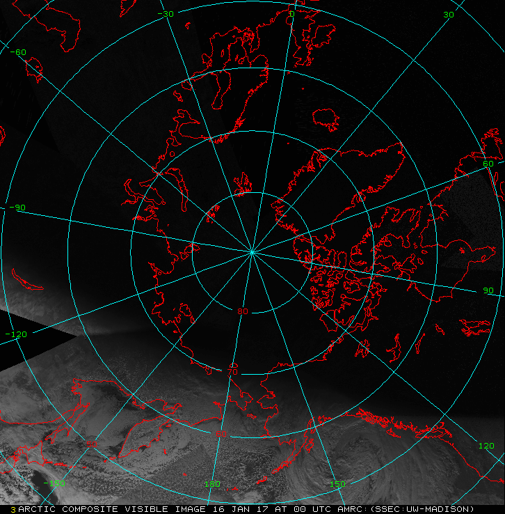The image size is (505, 514).
Task: Click the green -120 longitude label
Action: [x=16, y=334]
